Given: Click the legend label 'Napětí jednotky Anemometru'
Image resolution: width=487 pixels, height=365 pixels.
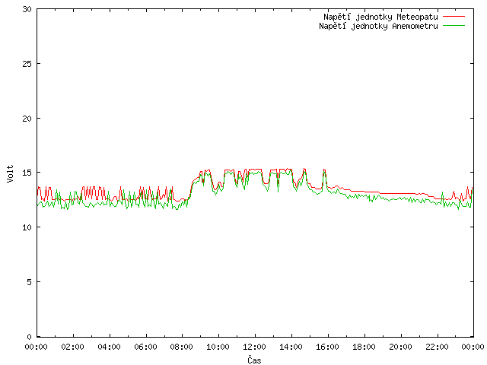Looking at the screenshot, I should tap(378, 26).
